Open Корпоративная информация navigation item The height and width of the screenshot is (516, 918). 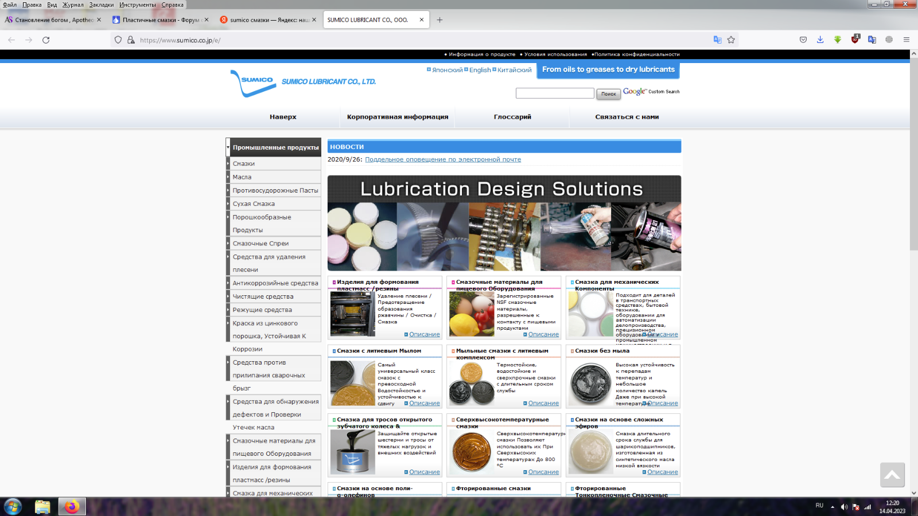click(x=398, y=117)
